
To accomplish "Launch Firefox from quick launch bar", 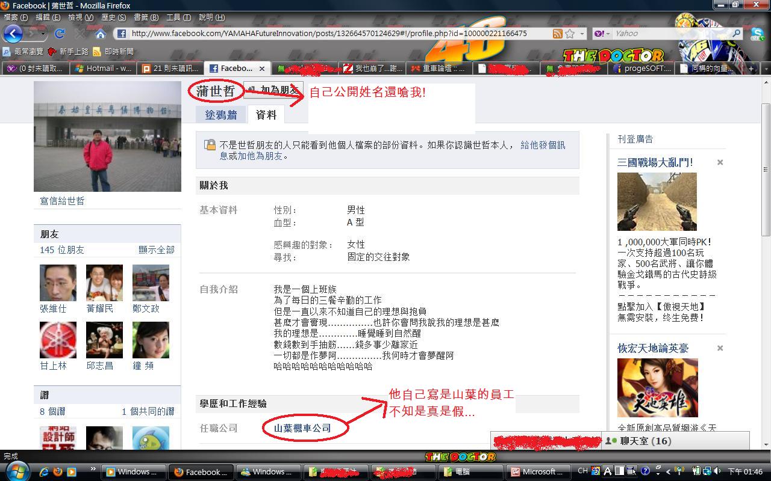I will pyautogui.click(x=58, y=472).
